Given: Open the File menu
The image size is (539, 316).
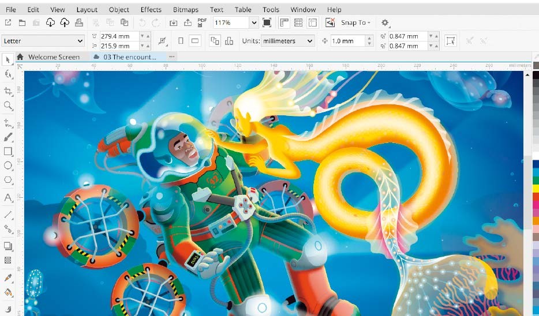Looking at the screenshot, I should [11, 10].
